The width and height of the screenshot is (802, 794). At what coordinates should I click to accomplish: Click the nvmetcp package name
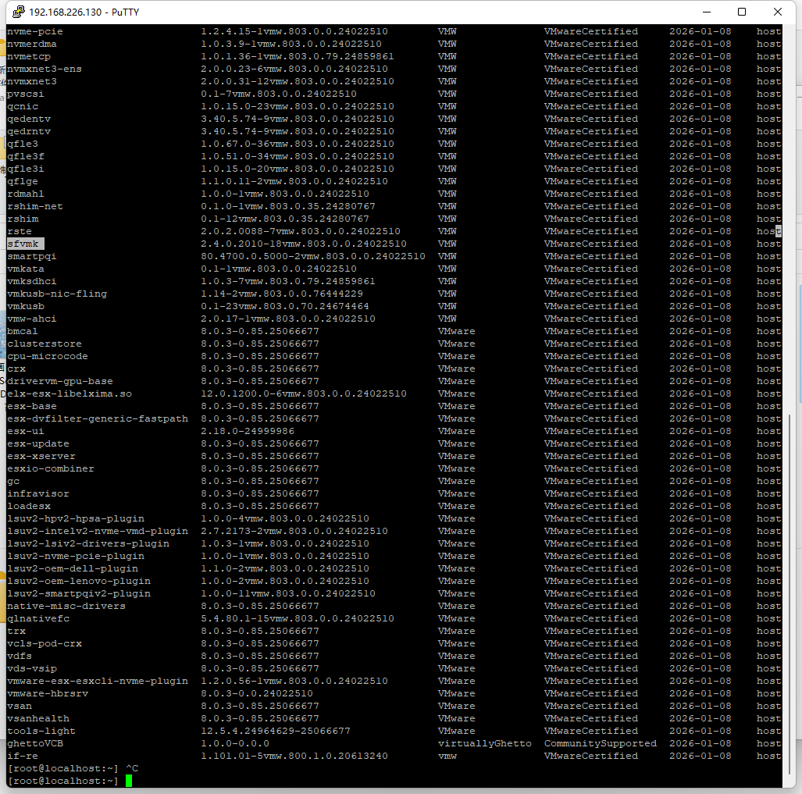coord(29,57)
